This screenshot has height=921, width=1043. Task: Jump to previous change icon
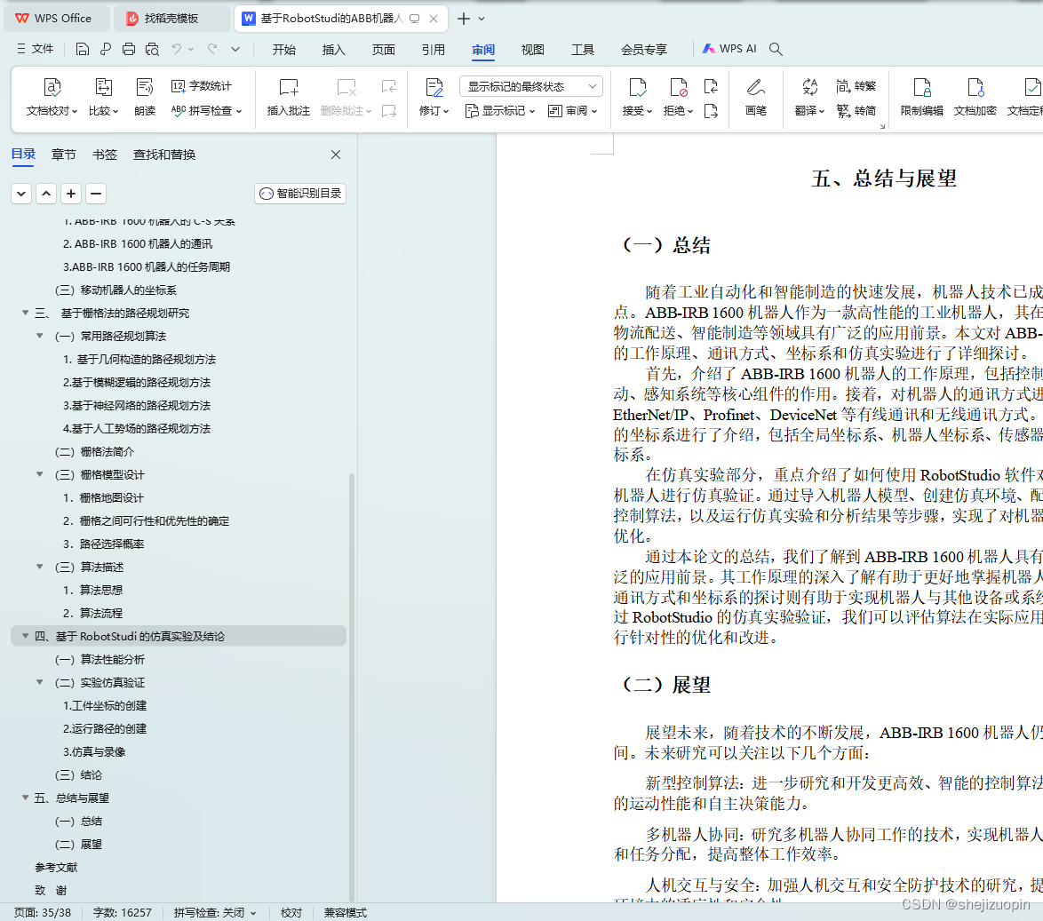tap(711, 86)
